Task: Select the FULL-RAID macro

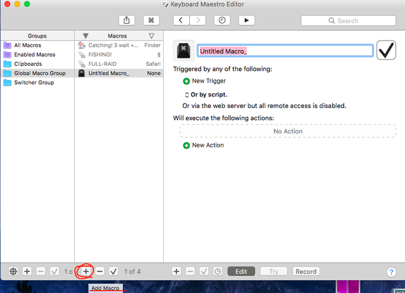Action: (x=119, y=64)
